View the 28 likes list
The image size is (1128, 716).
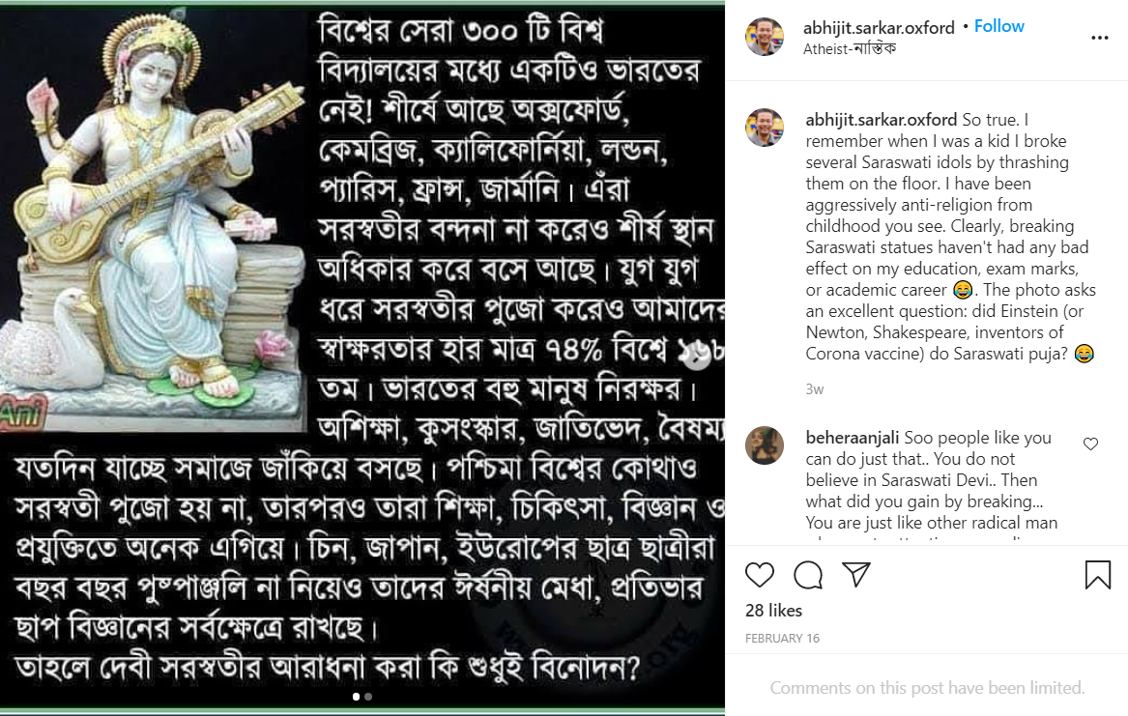[773, 611]
